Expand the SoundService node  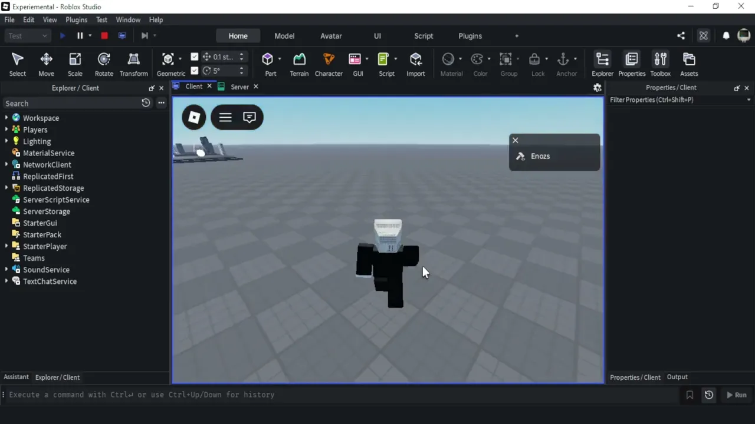[x=6, y=270]
